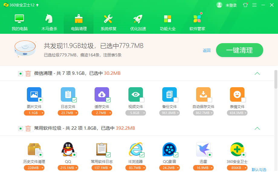Click the 默认勾选 link
The image size is (278, 175).
(259, 170)
